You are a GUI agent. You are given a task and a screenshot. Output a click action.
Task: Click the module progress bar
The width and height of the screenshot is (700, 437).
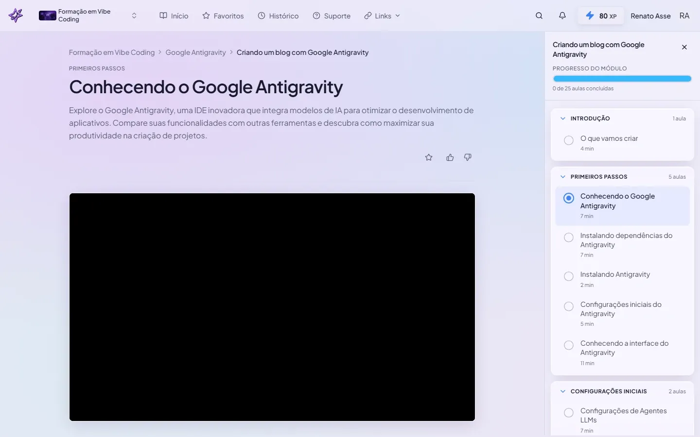point(622,79)
